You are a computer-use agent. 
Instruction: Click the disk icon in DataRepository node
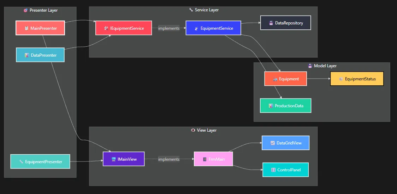pyautogui.click(x=271, y=23)
